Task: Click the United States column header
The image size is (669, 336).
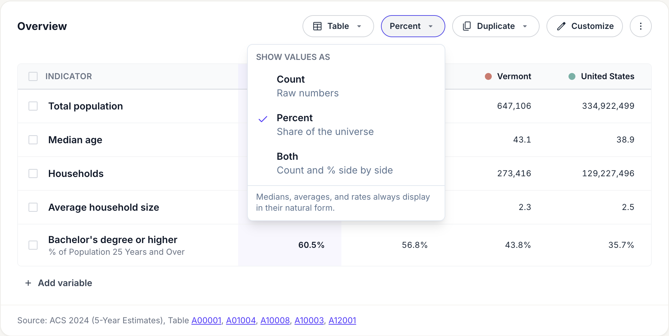Action: (607, 76)
